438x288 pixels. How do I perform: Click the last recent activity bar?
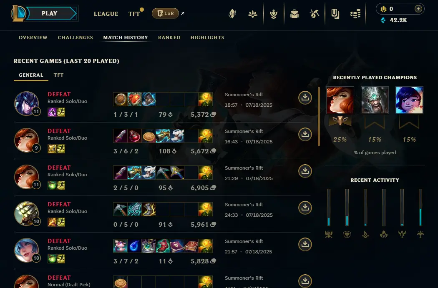point(420,207)
